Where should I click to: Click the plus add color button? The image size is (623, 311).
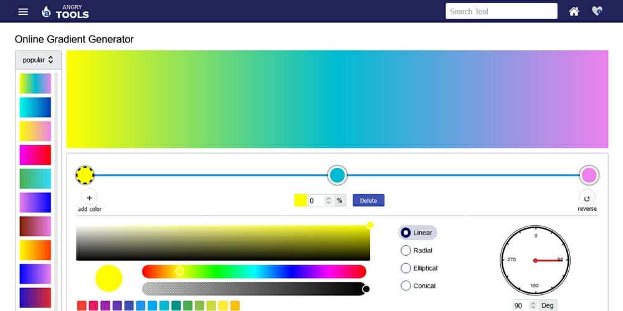[89, 198]
